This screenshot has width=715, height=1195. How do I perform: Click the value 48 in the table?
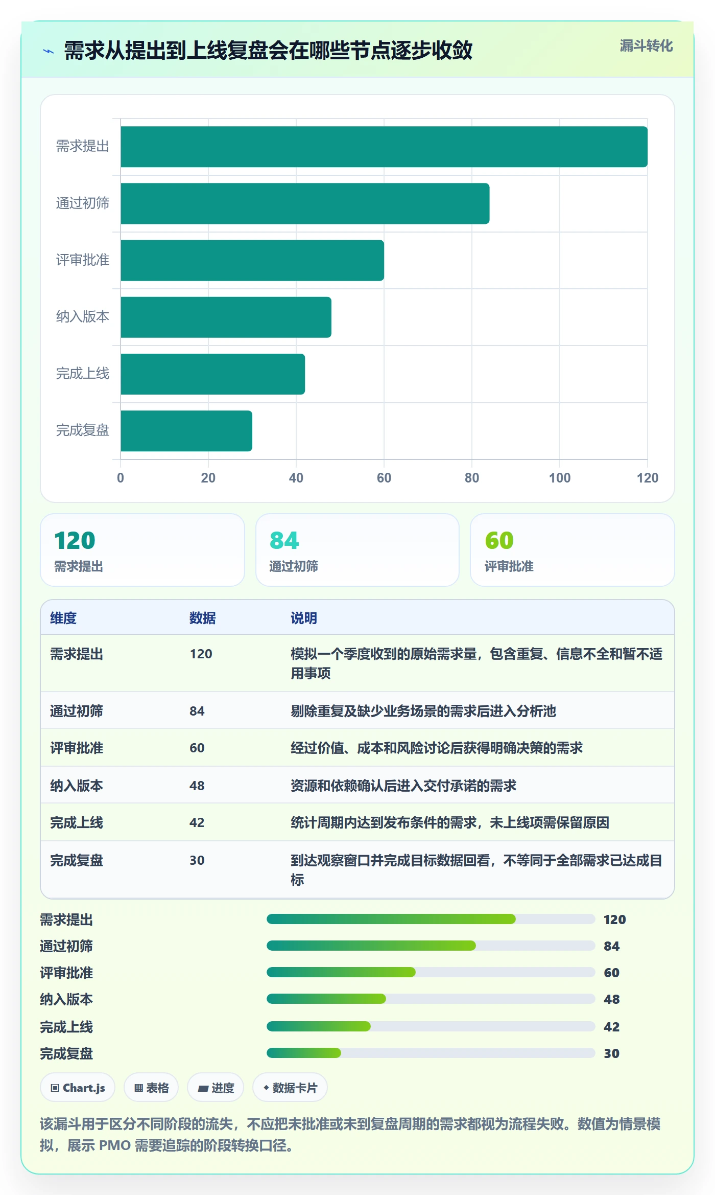(x=197, y=786)
